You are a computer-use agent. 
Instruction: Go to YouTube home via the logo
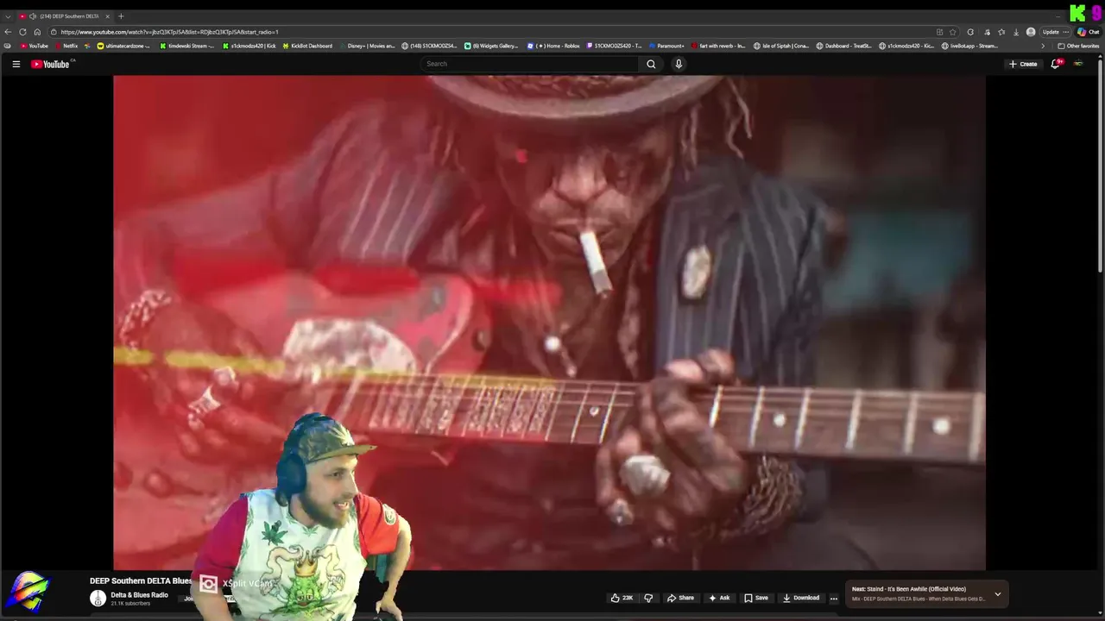tap(50, 64)
